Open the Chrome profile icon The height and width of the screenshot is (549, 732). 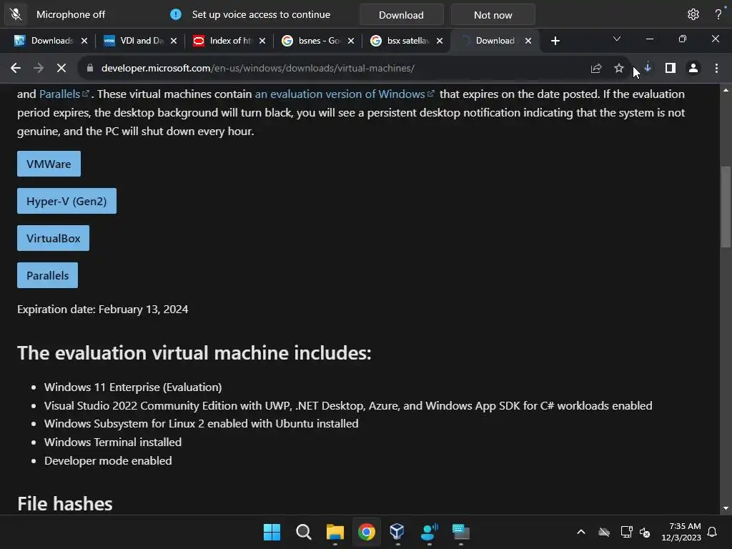pyautogui.click(x=693, y=68)
